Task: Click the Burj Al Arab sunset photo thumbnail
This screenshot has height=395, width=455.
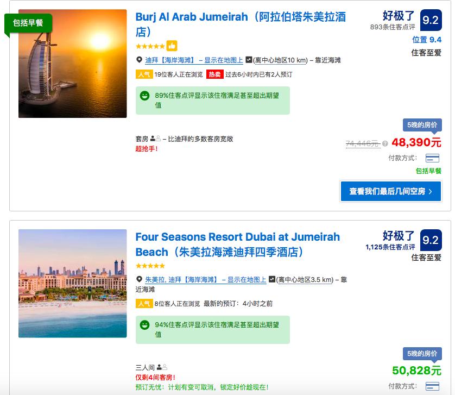Action: point(72,64)
